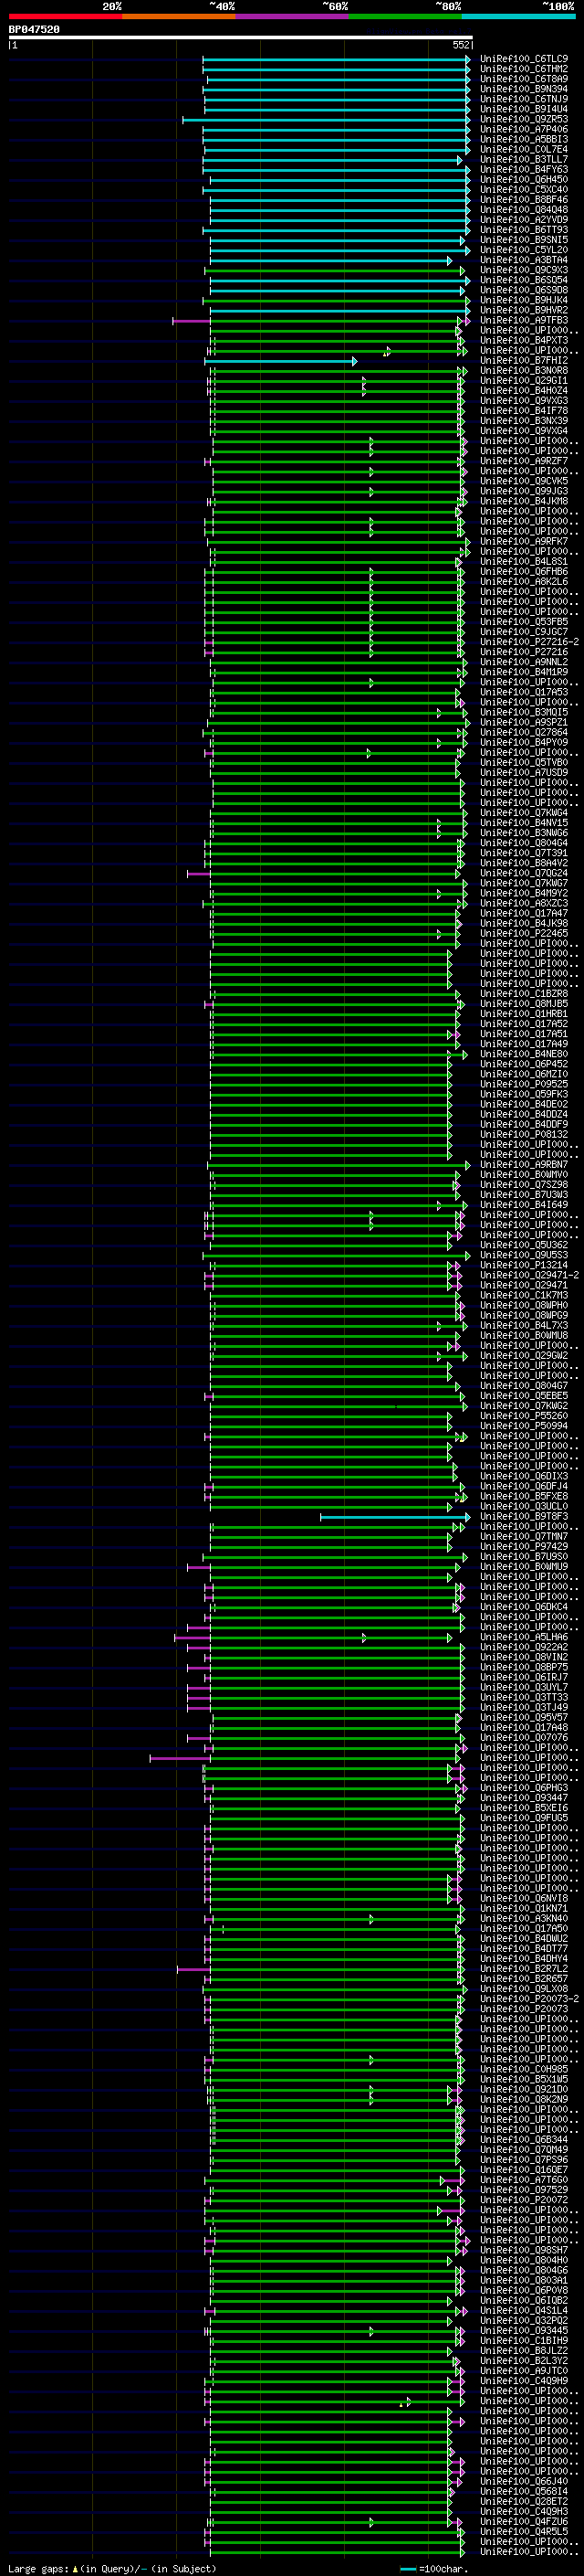Click the cyan alignment bar for UniRef100_Q9ZR53
Viewport: 584px width, 2576px height.
click(x=327, y=120)
